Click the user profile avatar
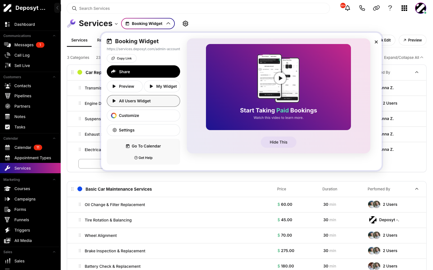 point(421,8)
